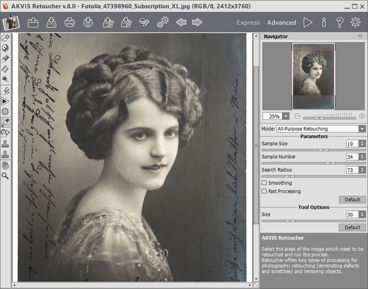Open the Help question mark icon
The width and height of the screenshot is (368, 289).
point(340,23)
